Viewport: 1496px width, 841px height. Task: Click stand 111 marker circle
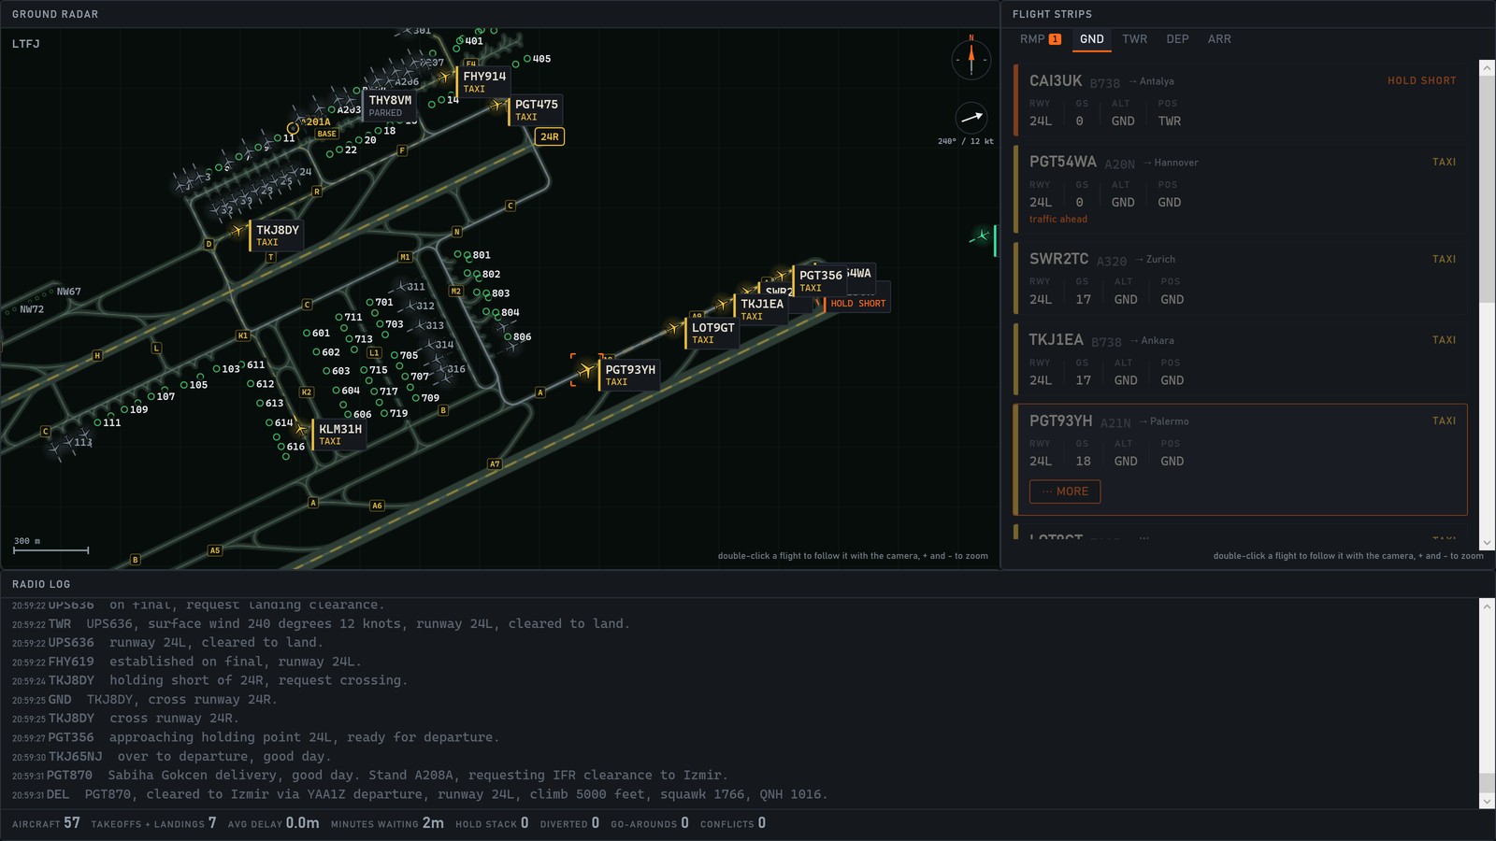(x=97, y=422)
